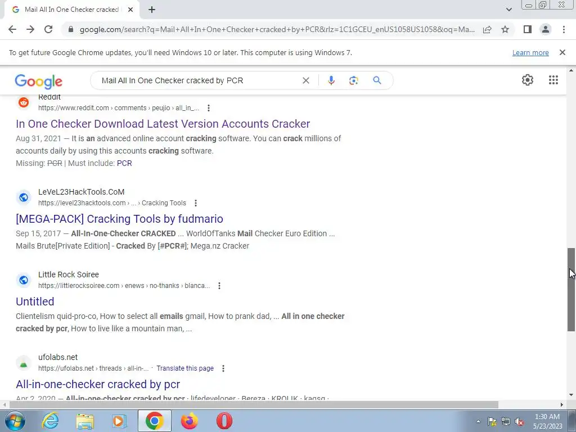This screenshot has width=576, height=432.
Task: Launch Internet Explorer from the taskbar
Action: click(x=50, y=421)
